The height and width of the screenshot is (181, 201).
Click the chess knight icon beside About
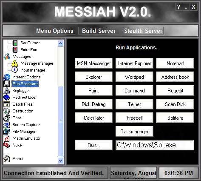7,159
